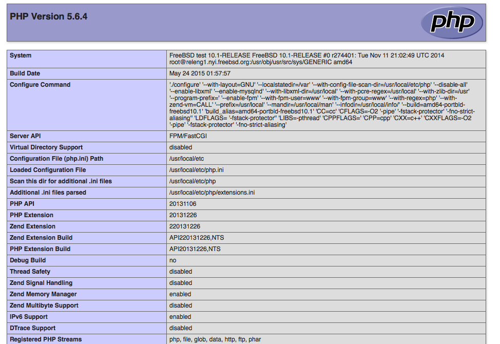The image size is (500, 344).
Task: Click the 'Build Date' label
Action: pyautogui.click(x=25, y=73)
